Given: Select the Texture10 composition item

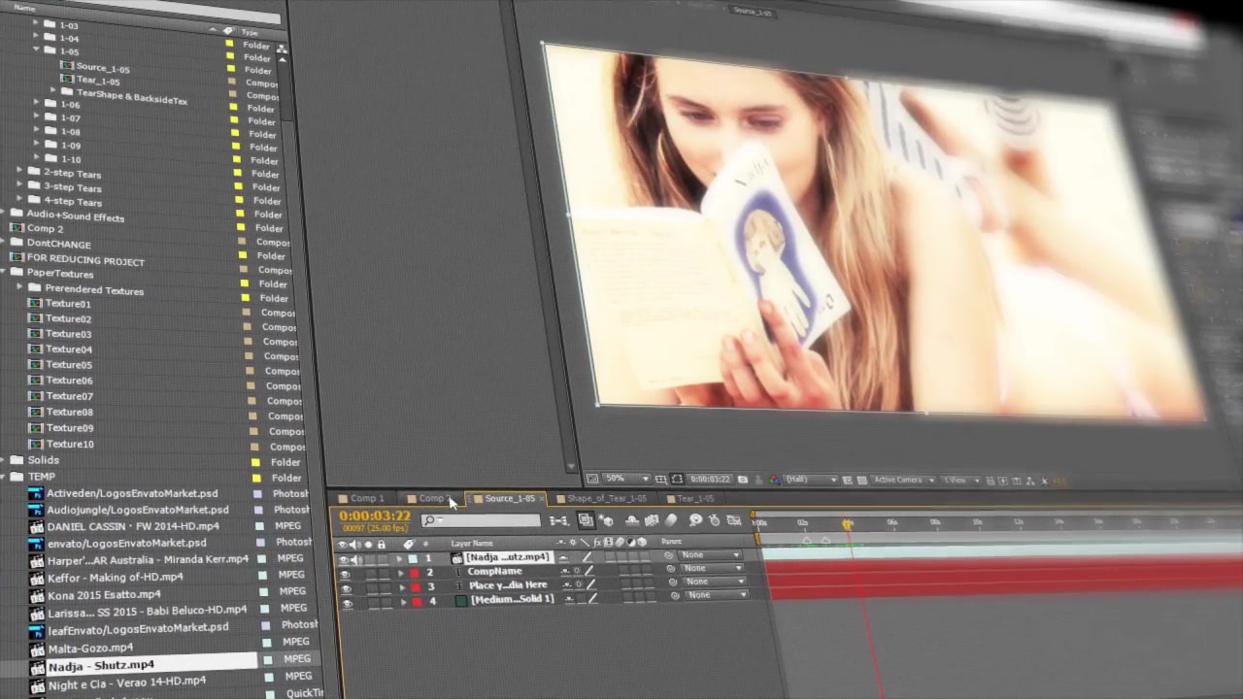Looking at the screenshot, I should [x=70, y=444].
